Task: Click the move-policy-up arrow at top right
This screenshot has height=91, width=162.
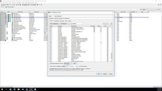Action: click(x=158, y=5)
